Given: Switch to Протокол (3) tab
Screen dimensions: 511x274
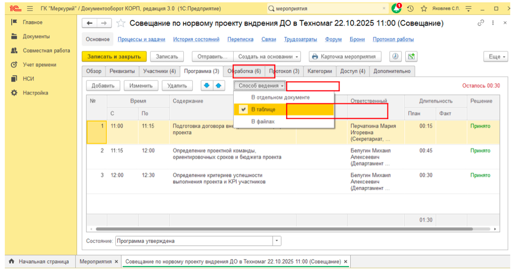Looking at the screenshot, I should pos(284,71).
